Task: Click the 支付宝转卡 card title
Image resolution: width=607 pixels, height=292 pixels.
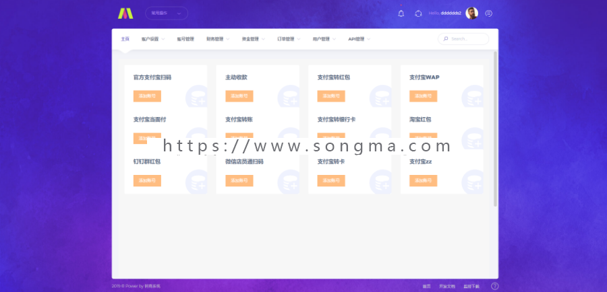Action: click(x=331, y=162)
